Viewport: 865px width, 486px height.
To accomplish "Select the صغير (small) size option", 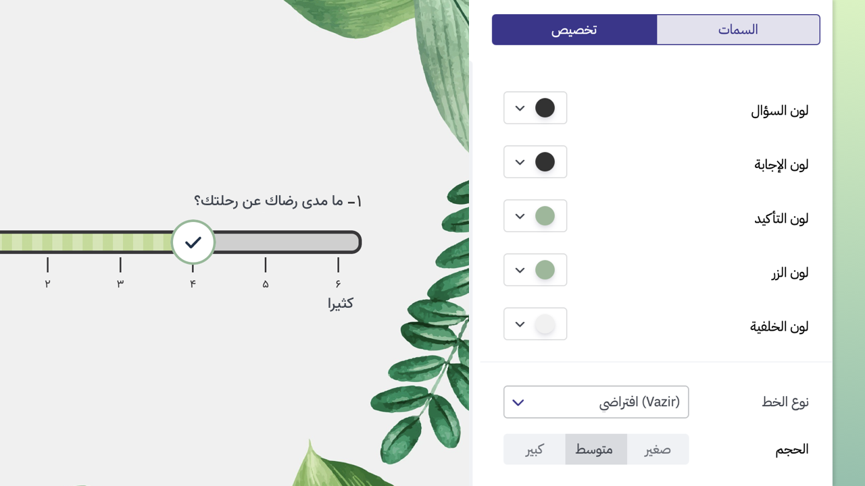I will (x=658, y=449).
